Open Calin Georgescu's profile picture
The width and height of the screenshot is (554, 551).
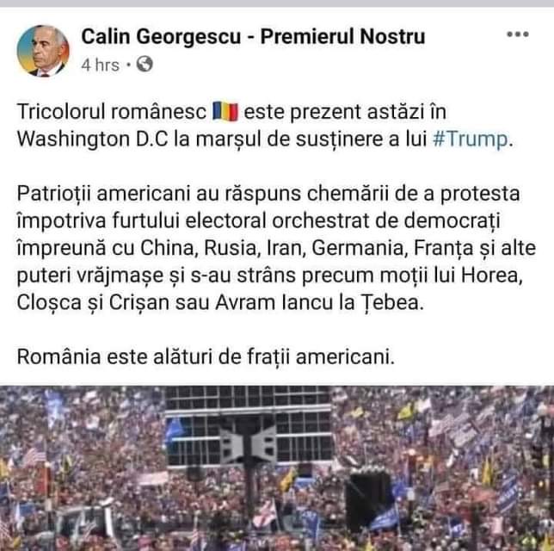pyautogui.click(x=43, y=51)
